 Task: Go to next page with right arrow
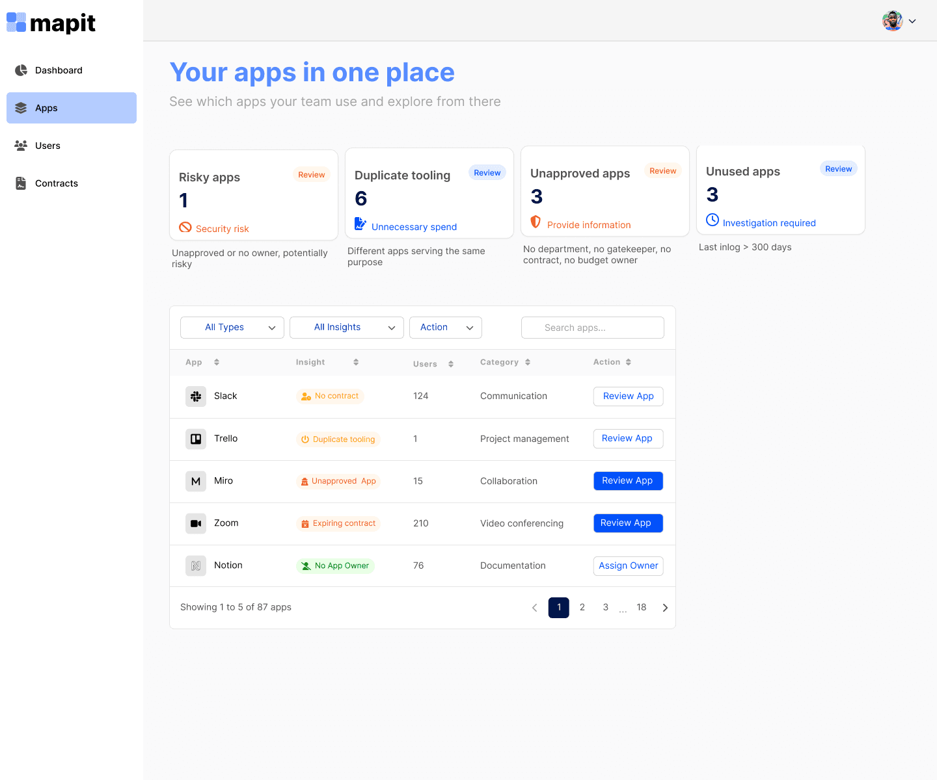665,608
